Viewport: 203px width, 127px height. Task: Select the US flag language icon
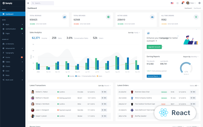click(x=172, y=3)
